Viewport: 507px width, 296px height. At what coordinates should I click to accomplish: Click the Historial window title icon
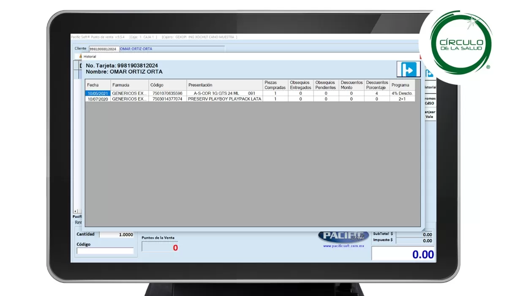click(80, 56)
